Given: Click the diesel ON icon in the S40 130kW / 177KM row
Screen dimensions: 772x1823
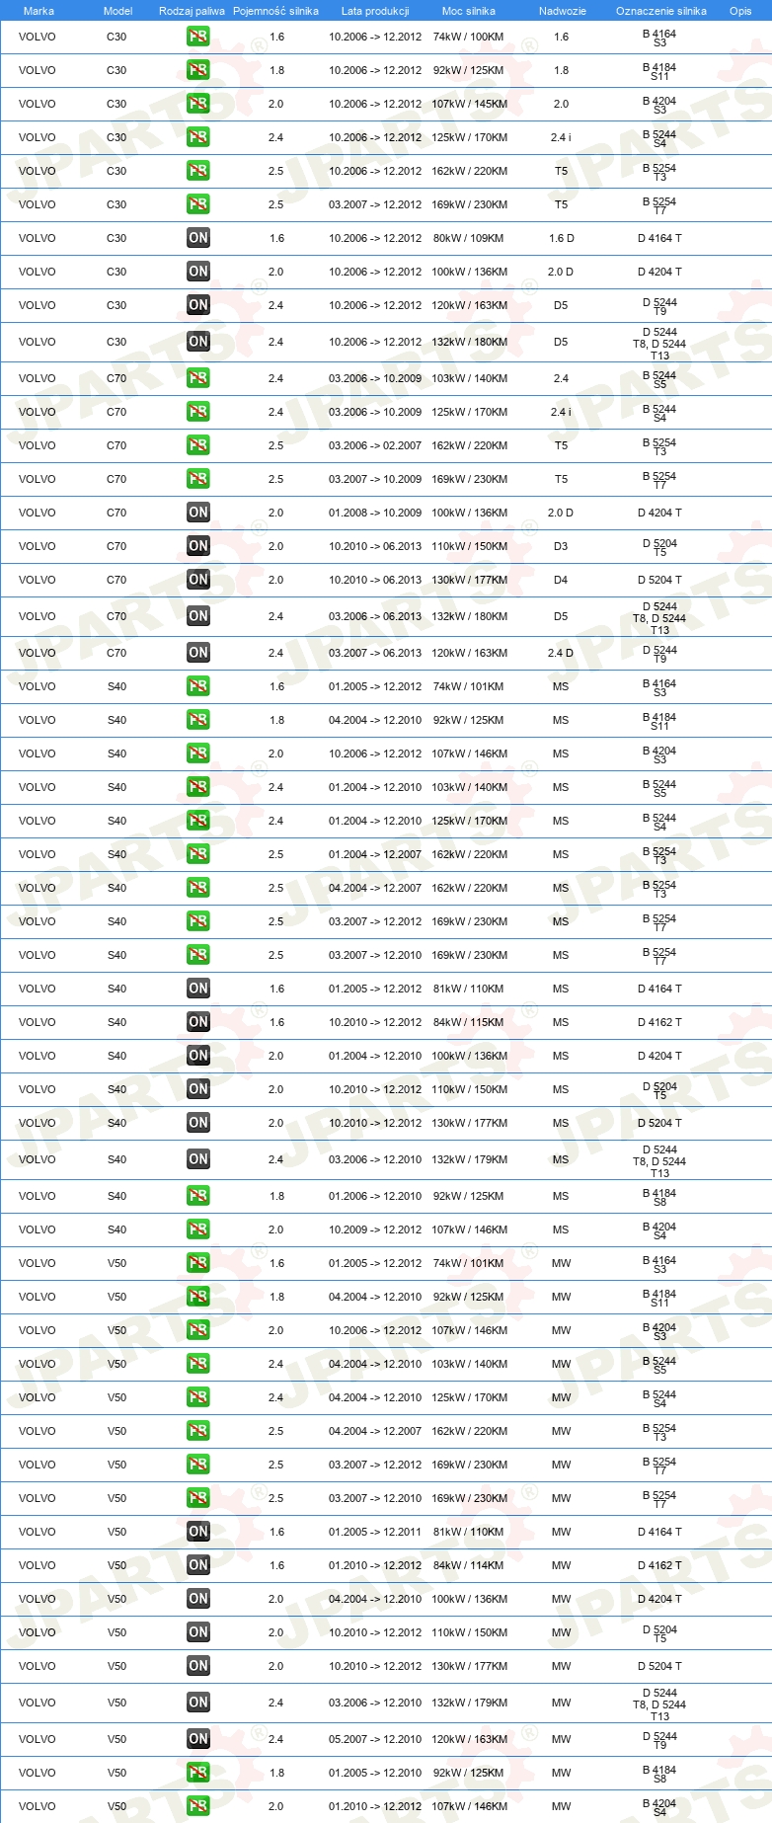Looking at the screenshot, I should (198, 1123).
